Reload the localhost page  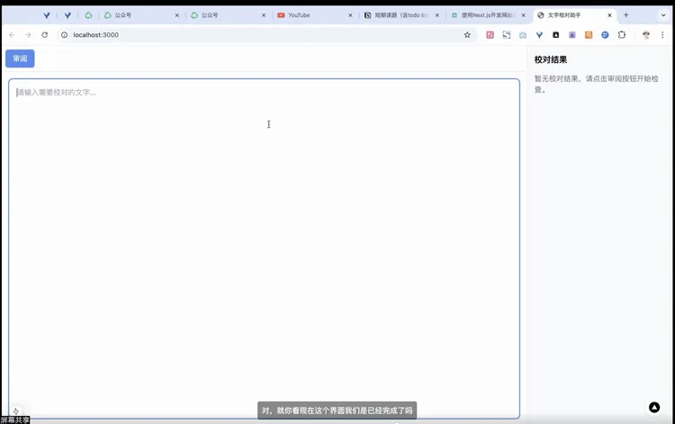click(45, 35)
